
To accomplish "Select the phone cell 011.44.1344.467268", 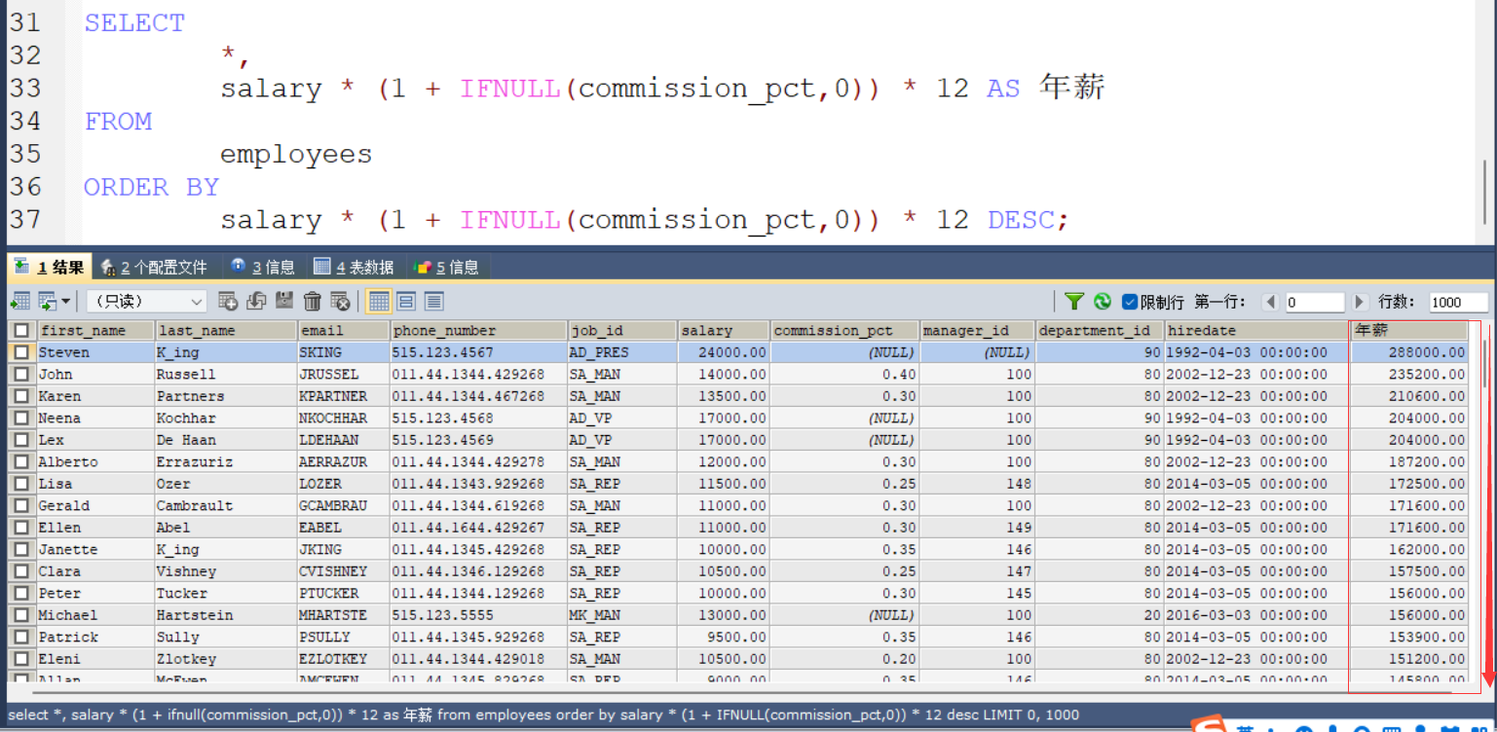I will coord(478,396).
